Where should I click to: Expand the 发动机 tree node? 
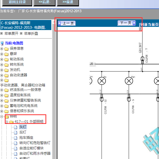(x=2, y=70)
